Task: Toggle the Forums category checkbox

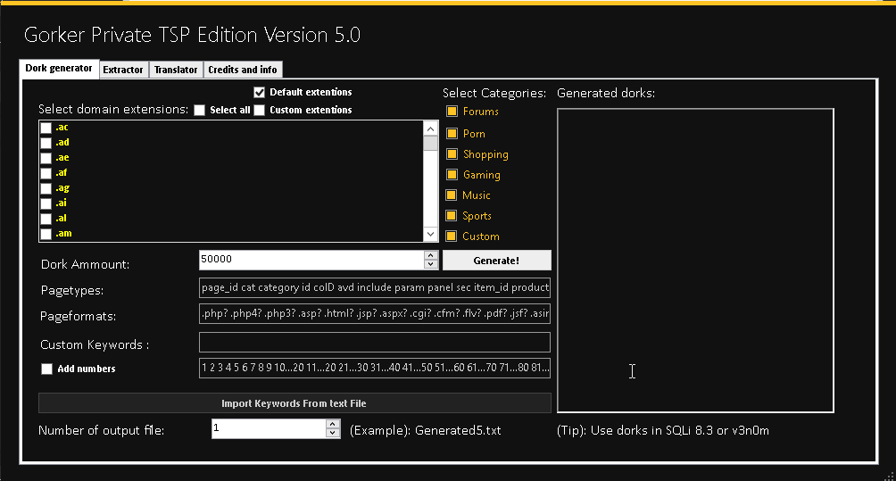Action: [x=452, y=111]
